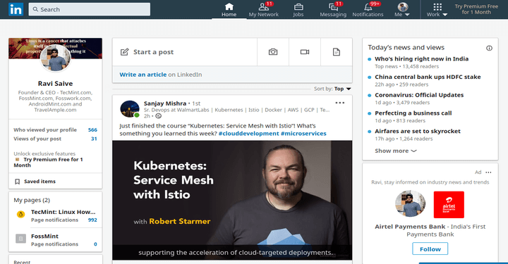Click the Saved items bookmark icon

coord(18,182)
